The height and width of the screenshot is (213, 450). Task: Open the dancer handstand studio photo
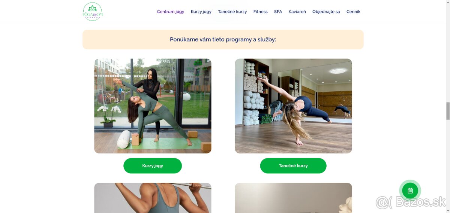pyautogui.click(x=293, y=106)
